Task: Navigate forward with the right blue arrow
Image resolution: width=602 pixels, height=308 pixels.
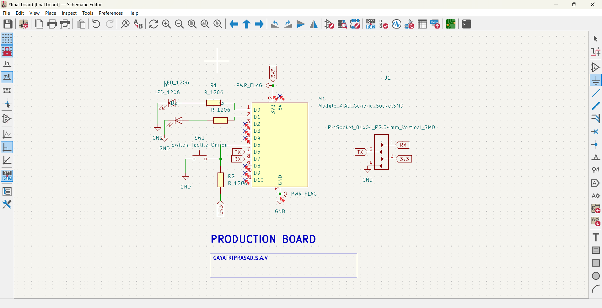Action: pyautogui.click(x=260, y=24)
